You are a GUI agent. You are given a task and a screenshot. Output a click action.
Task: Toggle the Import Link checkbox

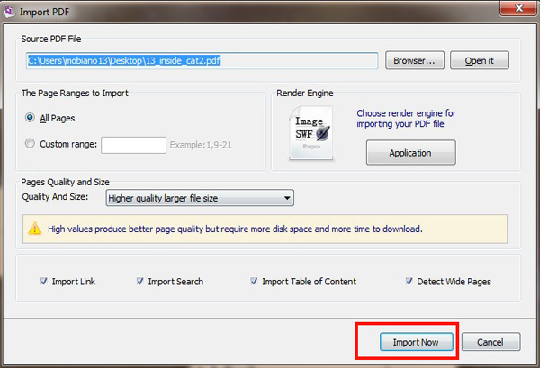[x=44, y=281]
